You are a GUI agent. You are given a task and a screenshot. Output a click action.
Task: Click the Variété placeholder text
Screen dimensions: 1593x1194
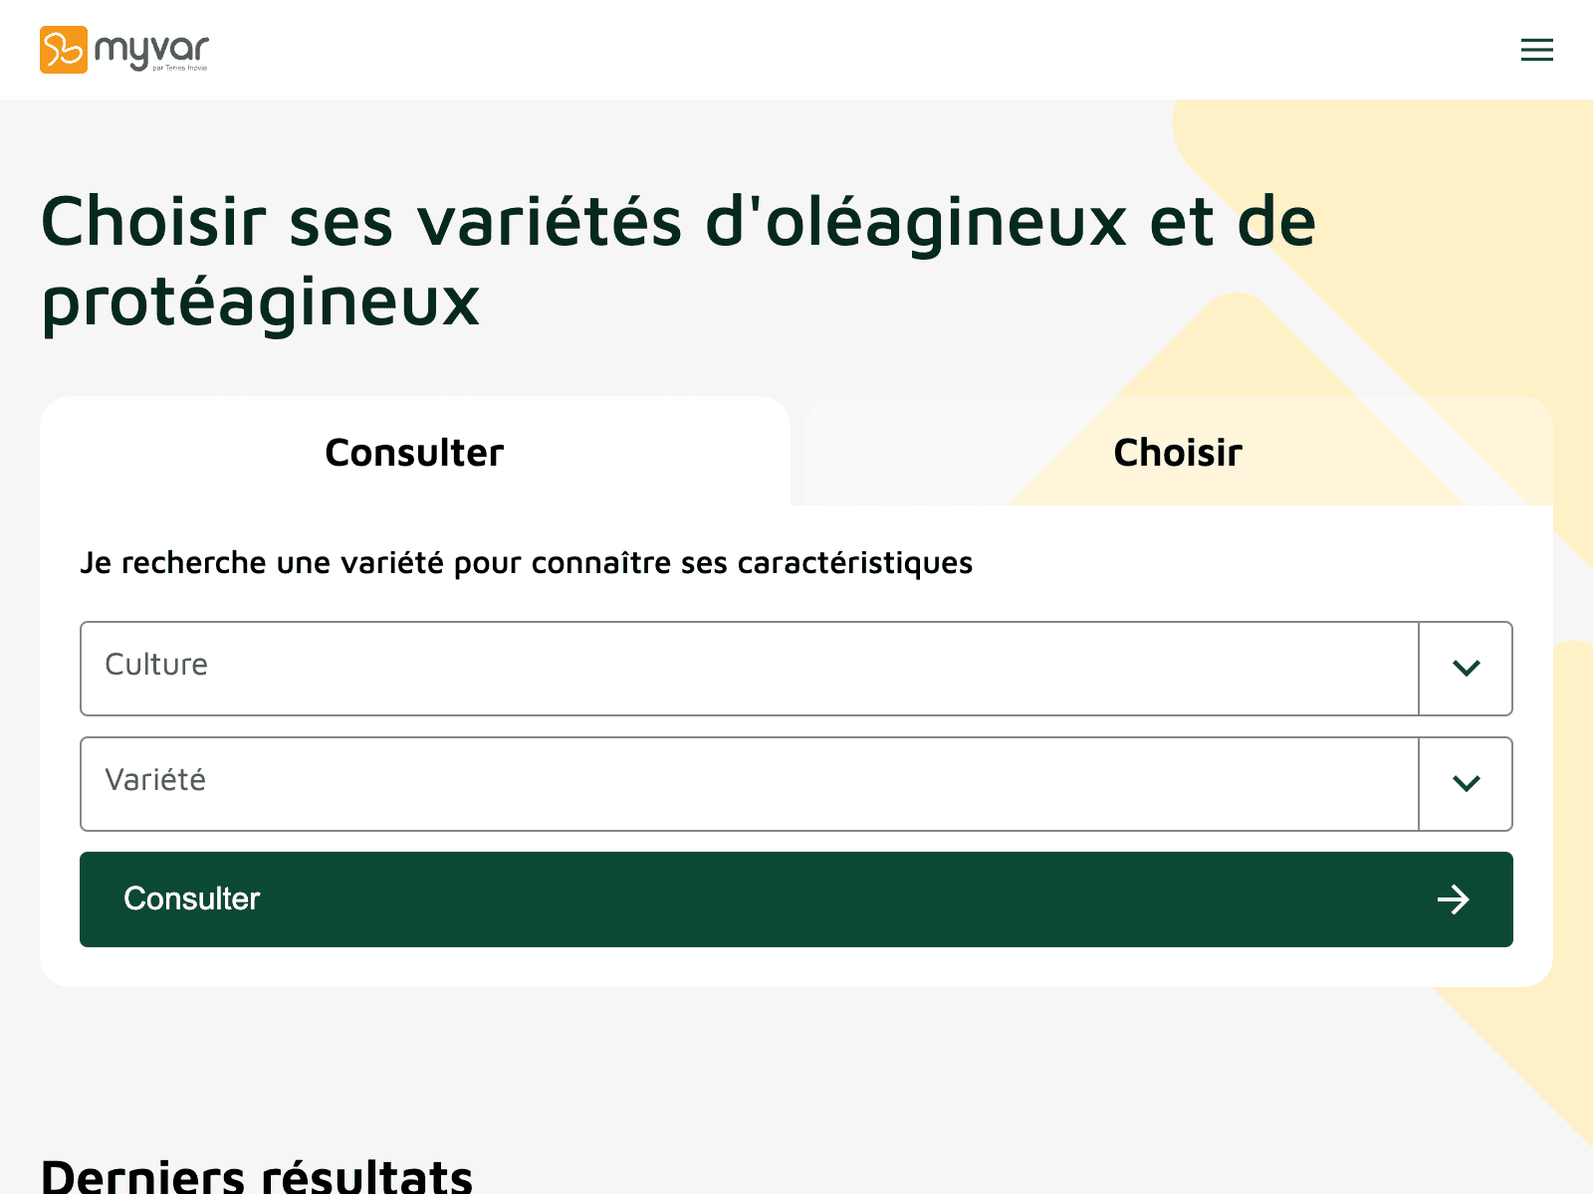tap(155, 780)
